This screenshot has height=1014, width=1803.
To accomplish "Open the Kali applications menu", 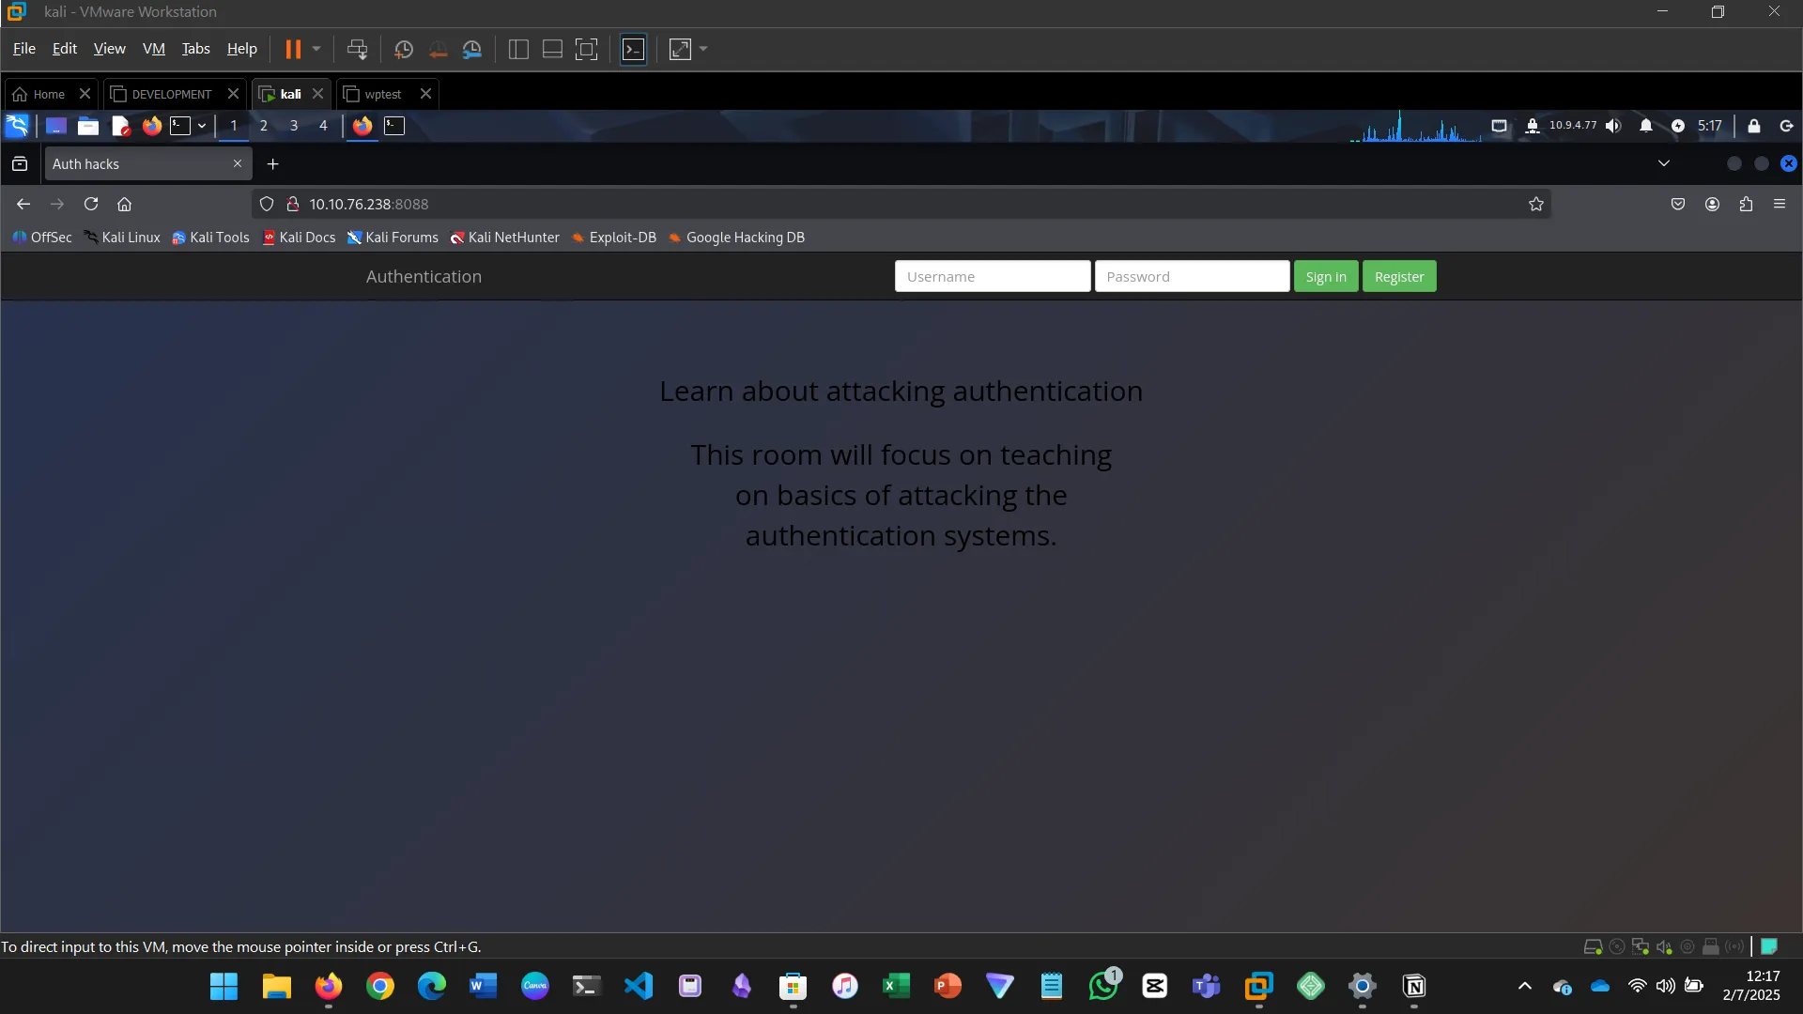I will point(17,125).
